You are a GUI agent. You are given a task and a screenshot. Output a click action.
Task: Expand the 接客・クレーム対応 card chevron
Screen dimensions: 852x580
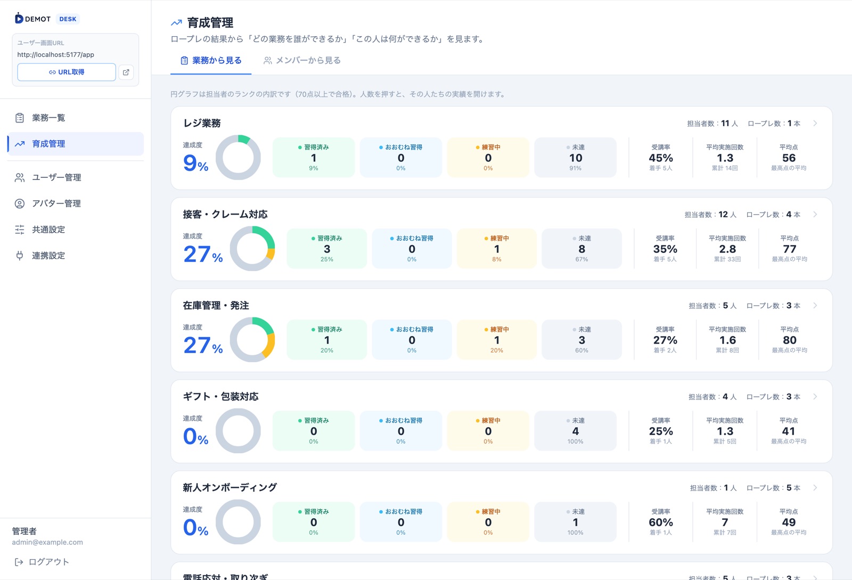click(815, 215)
